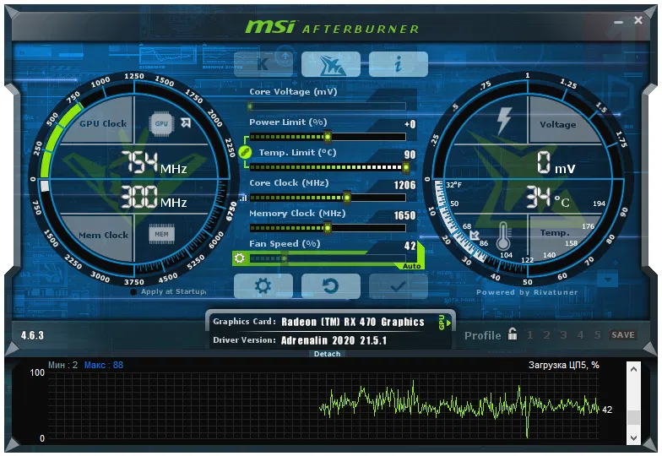Select profile slot 4
Viewport: 662px width, 456px height.
click(581, 335)
